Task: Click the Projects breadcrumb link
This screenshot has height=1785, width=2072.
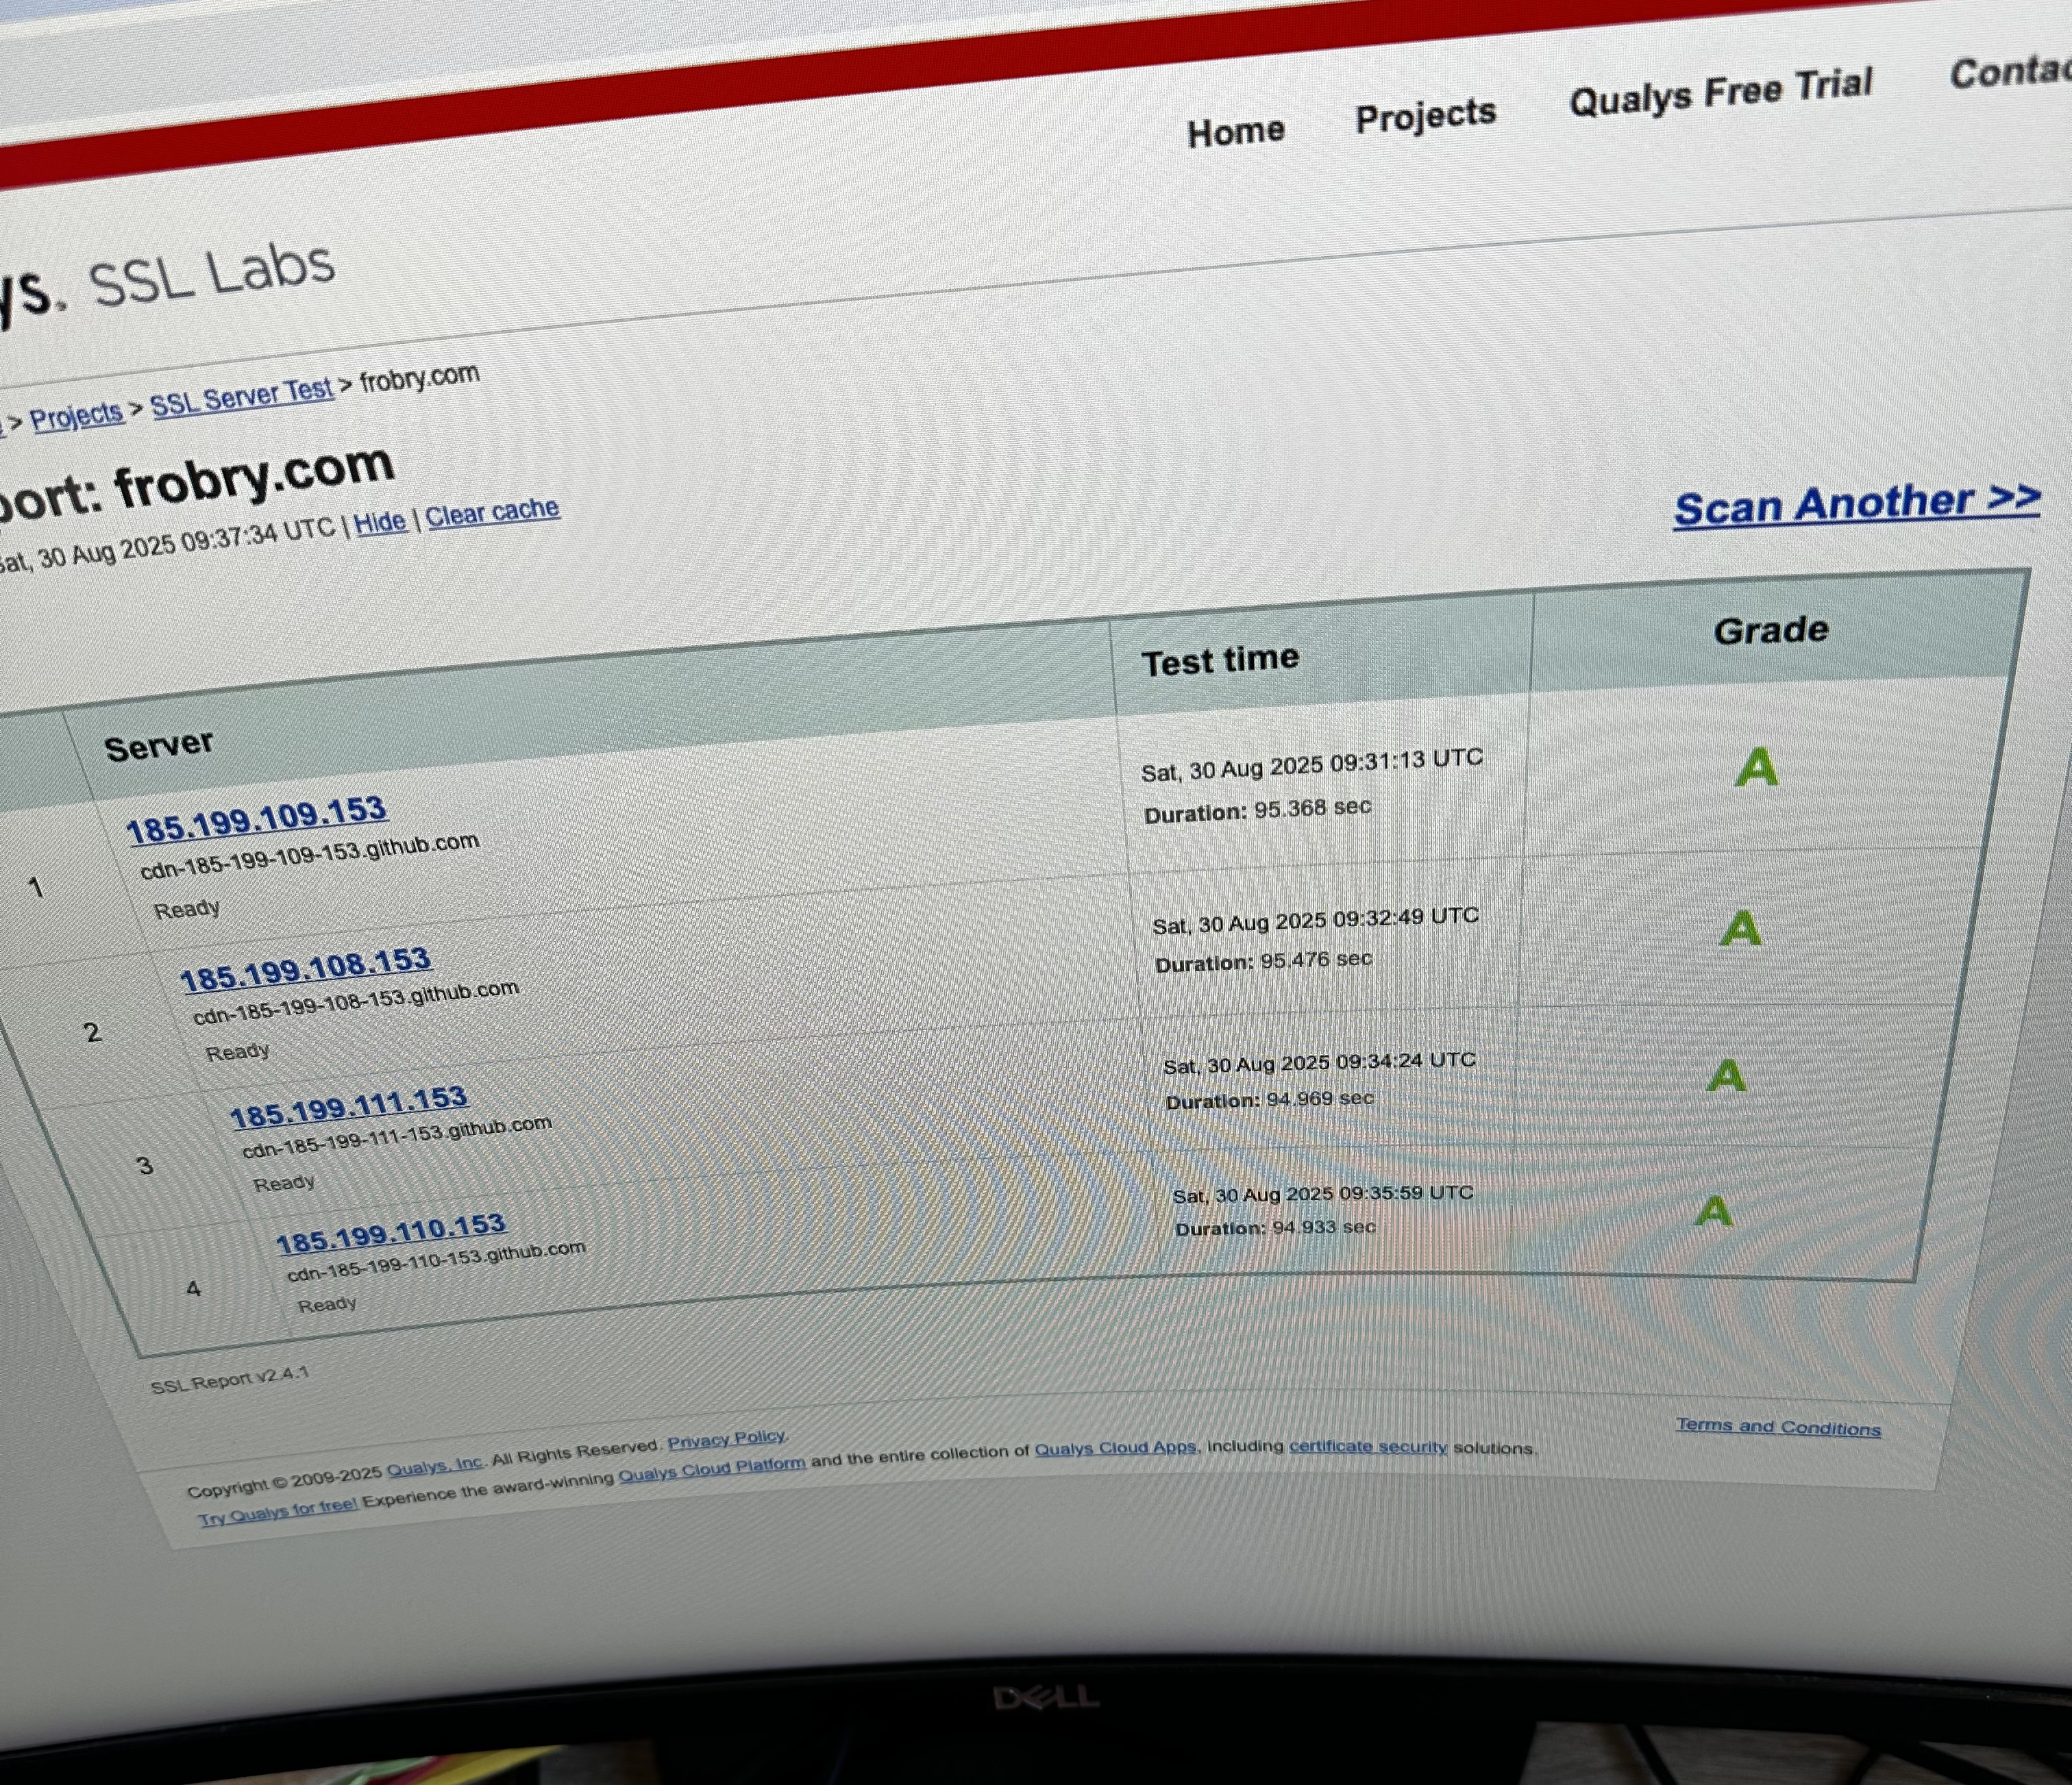Action: coord(76,416)
